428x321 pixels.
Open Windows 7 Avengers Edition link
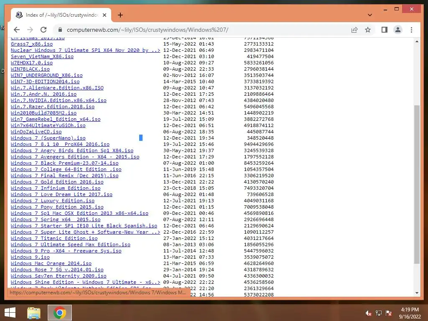coord(75,157)
